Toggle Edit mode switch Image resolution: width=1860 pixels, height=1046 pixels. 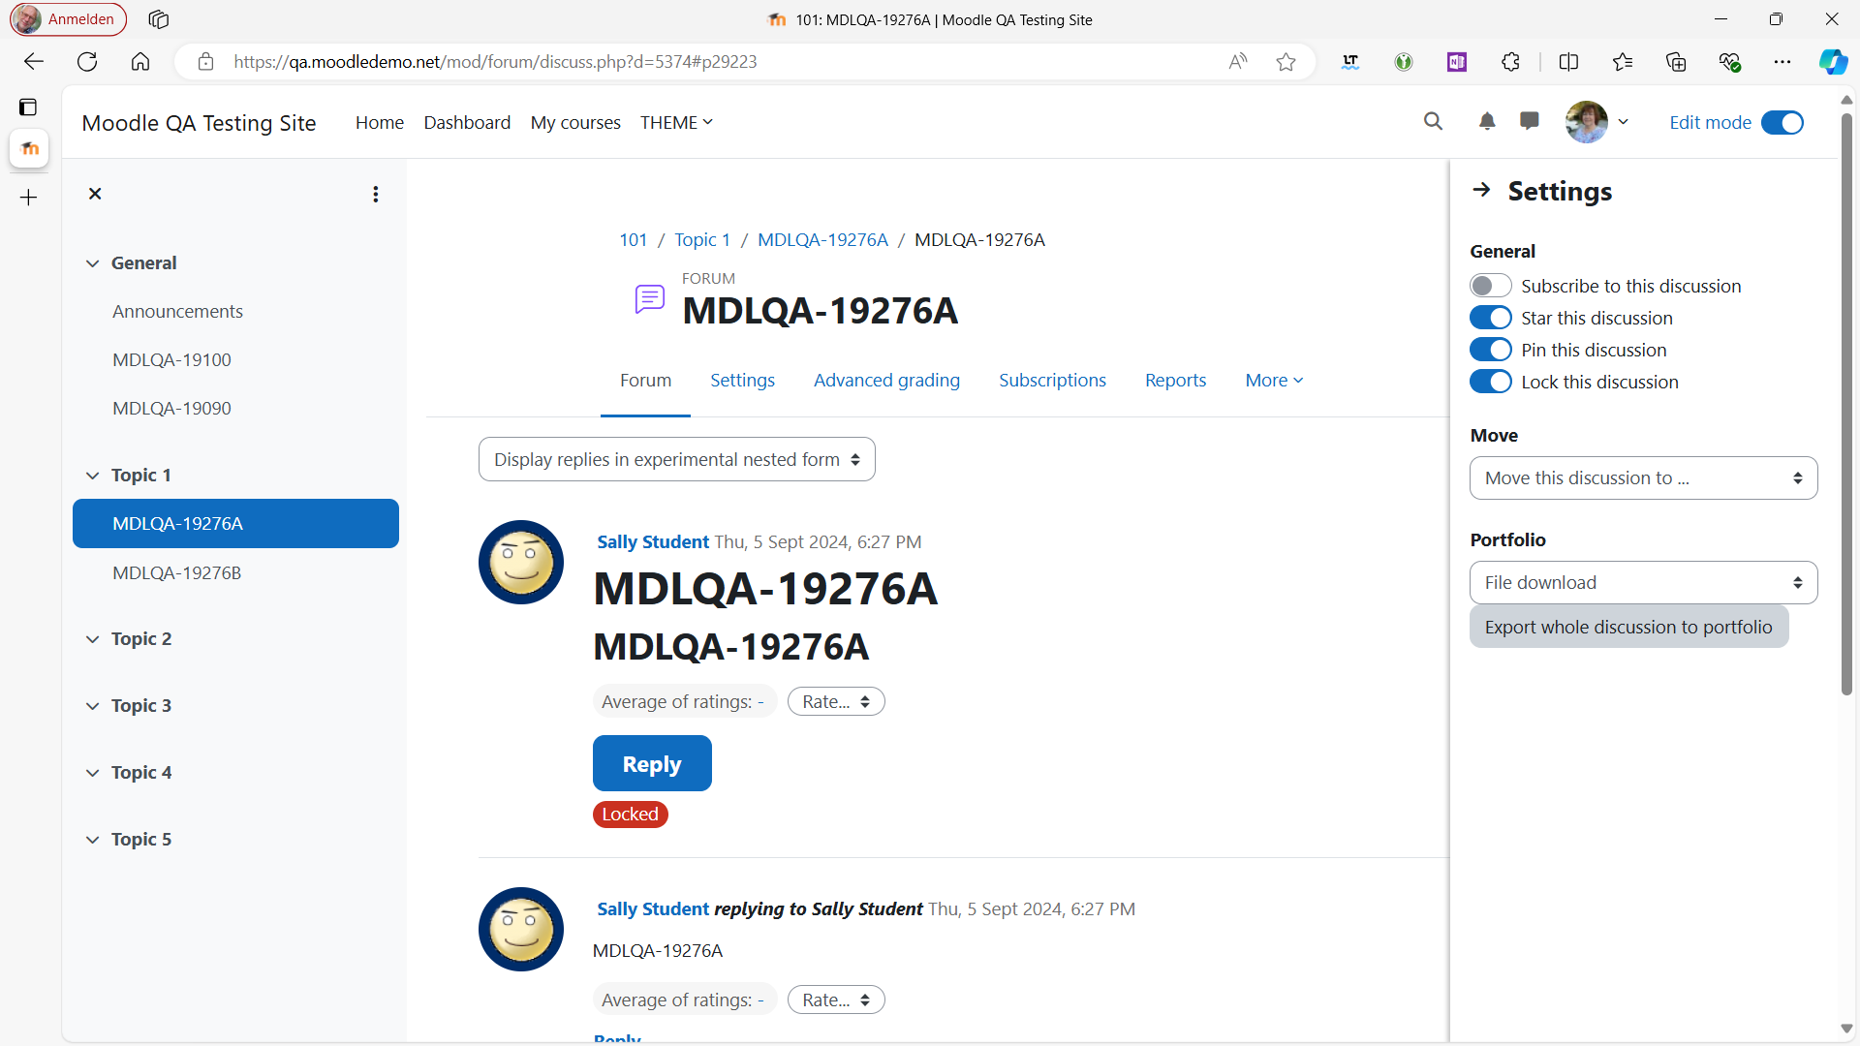click(1782, 122)
